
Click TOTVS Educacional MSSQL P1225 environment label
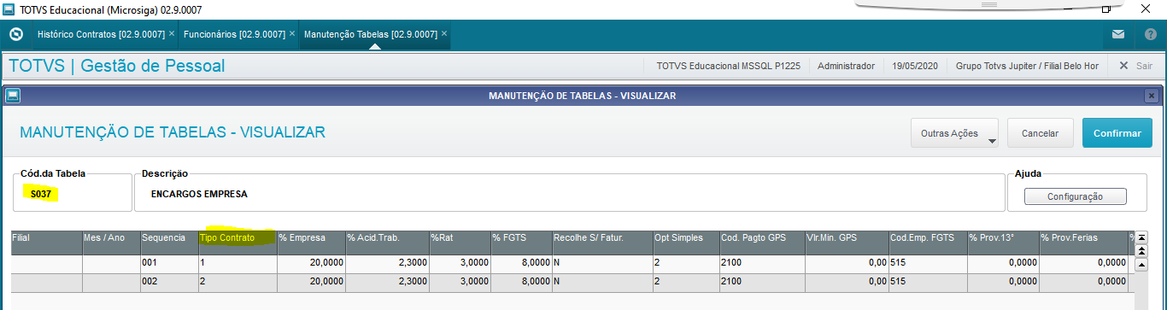coord(728,66)
